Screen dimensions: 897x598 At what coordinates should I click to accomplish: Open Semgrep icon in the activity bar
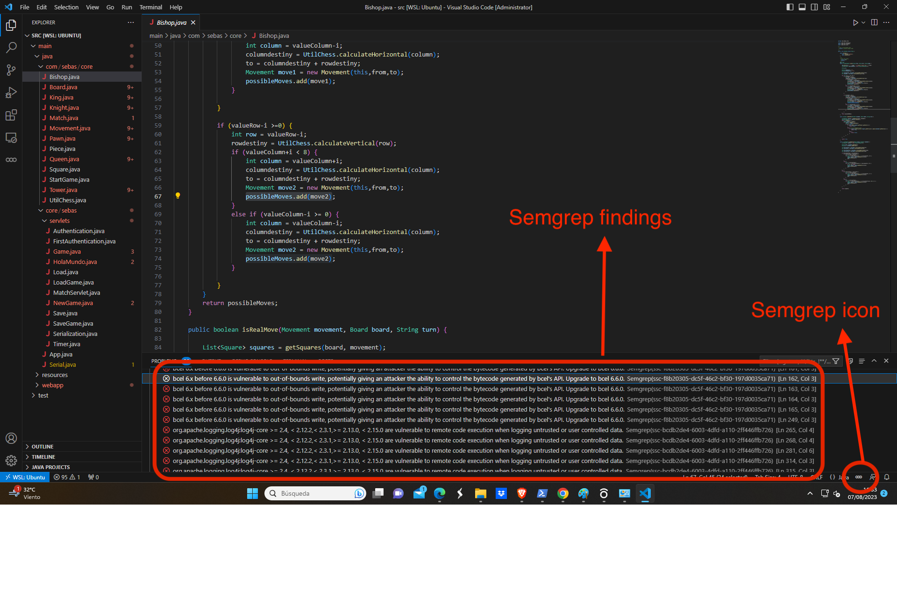[x=11, y=160]
